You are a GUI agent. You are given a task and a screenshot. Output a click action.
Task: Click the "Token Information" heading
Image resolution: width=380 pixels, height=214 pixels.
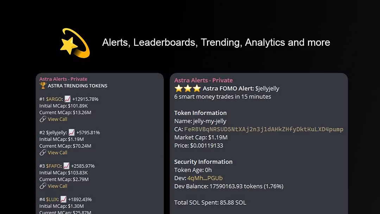[201, 113]
